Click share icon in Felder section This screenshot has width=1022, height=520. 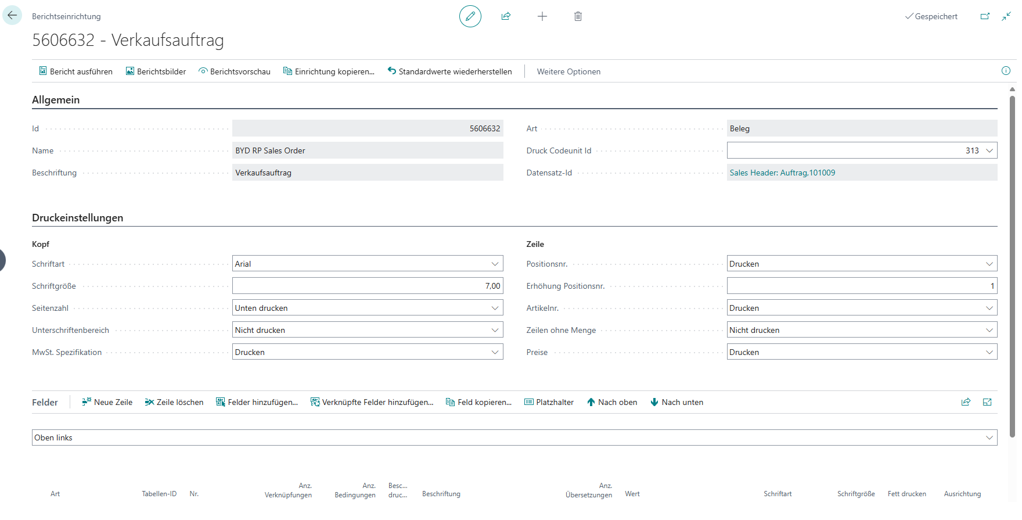click(x=966, y=402)
